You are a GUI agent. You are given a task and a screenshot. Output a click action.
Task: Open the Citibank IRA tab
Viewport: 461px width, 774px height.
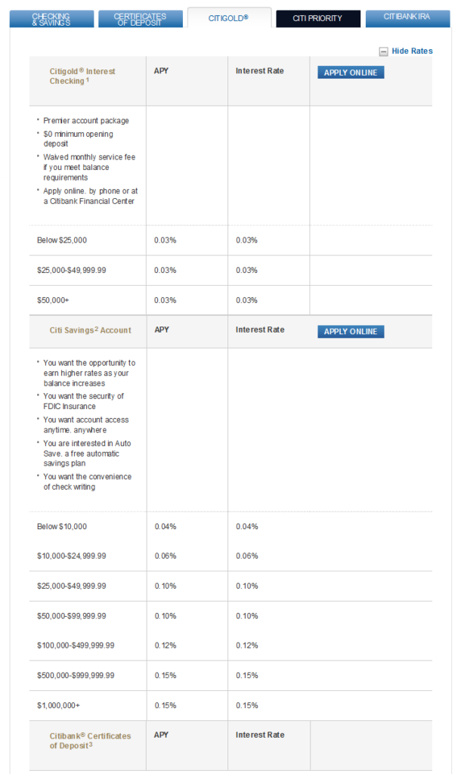408,17
